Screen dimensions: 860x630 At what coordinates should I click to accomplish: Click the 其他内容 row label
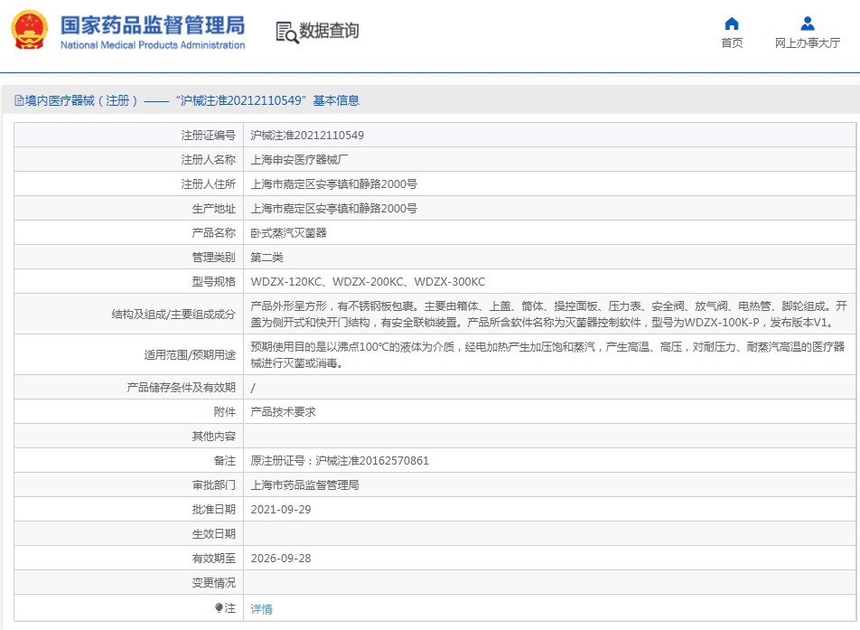pyautogui.click(x=214, y=437)
